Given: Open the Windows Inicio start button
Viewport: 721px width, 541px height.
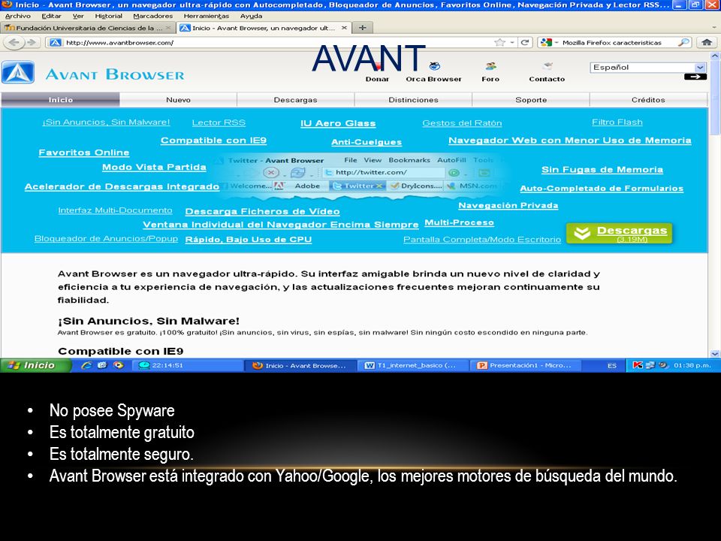Looking at the screenshot, I should [x=36, y=365].
